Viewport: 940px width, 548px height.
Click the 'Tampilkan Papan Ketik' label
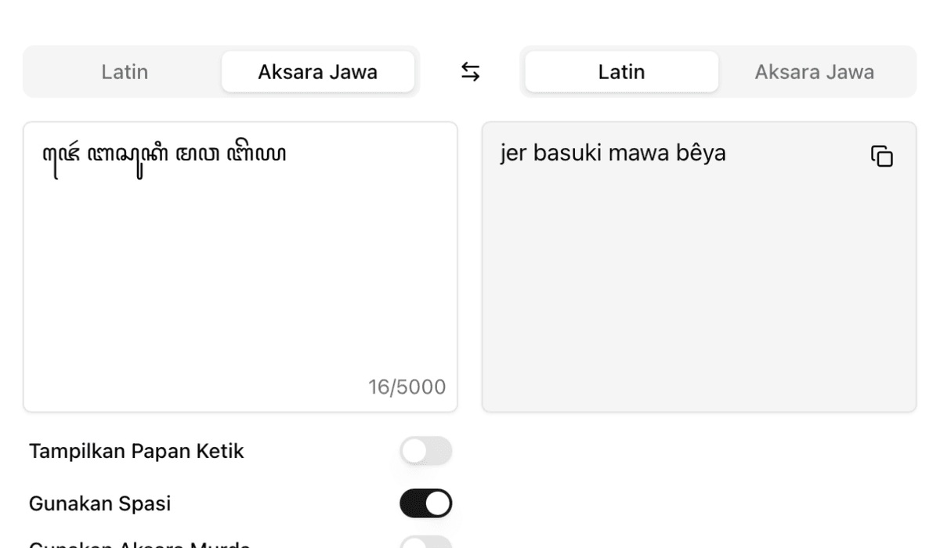click(x=136, y=451)
